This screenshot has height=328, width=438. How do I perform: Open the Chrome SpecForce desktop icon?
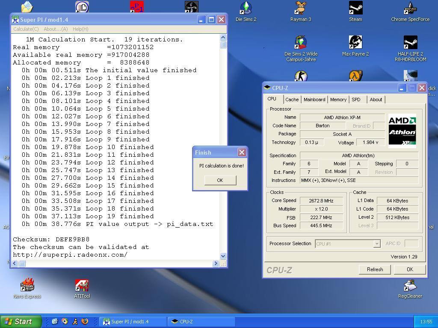click(410, 12)
